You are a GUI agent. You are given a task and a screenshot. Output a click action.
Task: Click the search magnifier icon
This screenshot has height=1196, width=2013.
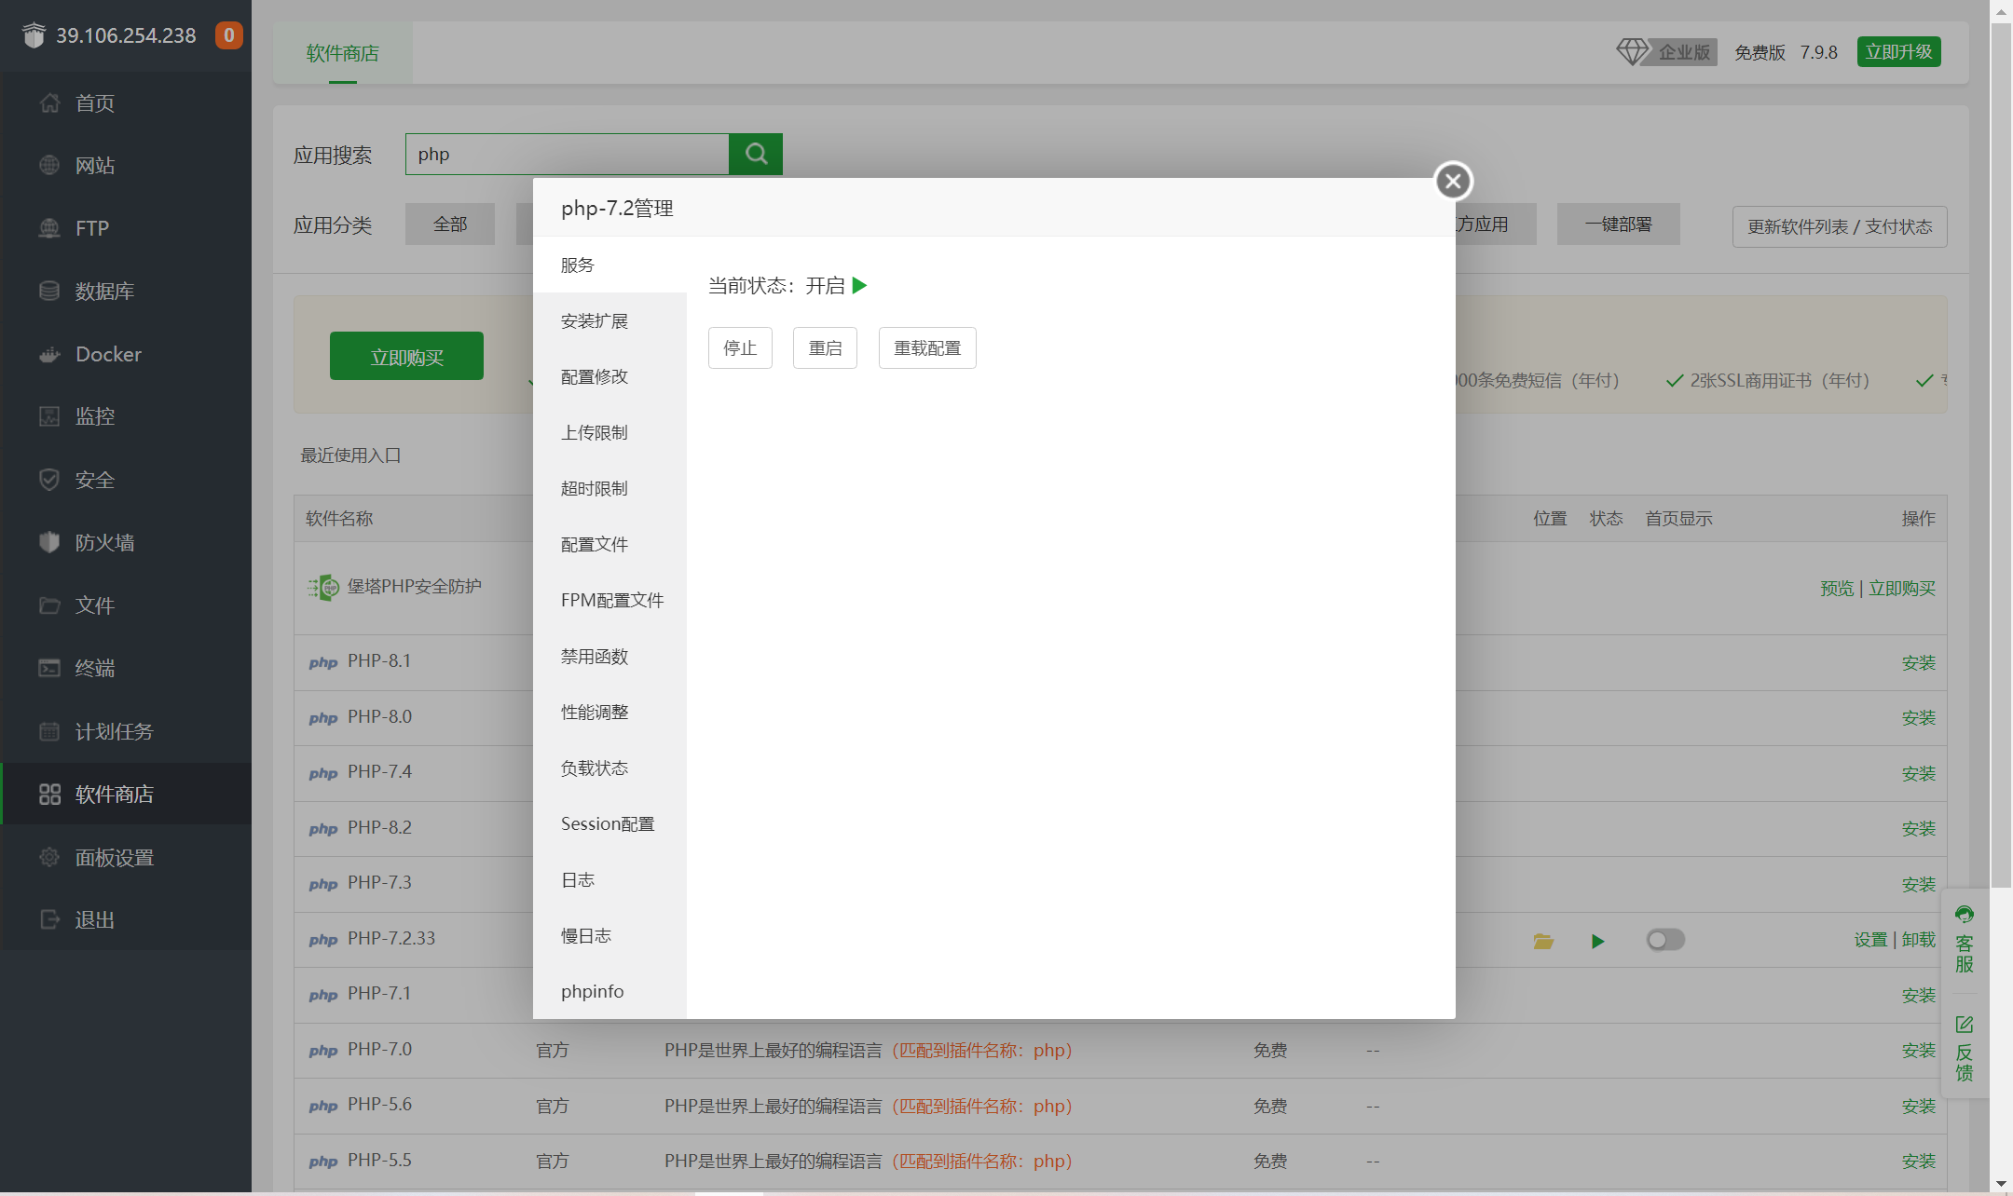755,154
